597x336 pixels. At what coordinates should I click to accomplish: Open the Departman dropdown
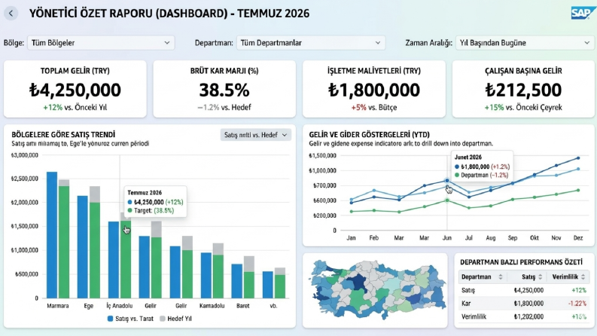coord(311,43)
